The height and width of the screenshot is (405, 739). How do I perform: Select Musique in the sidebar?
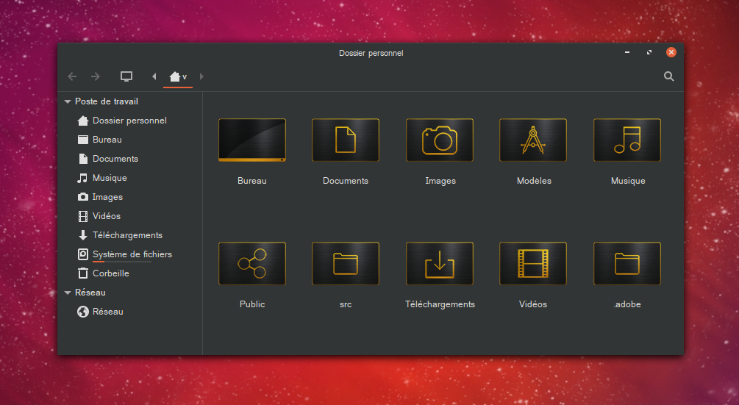[101, 178]
